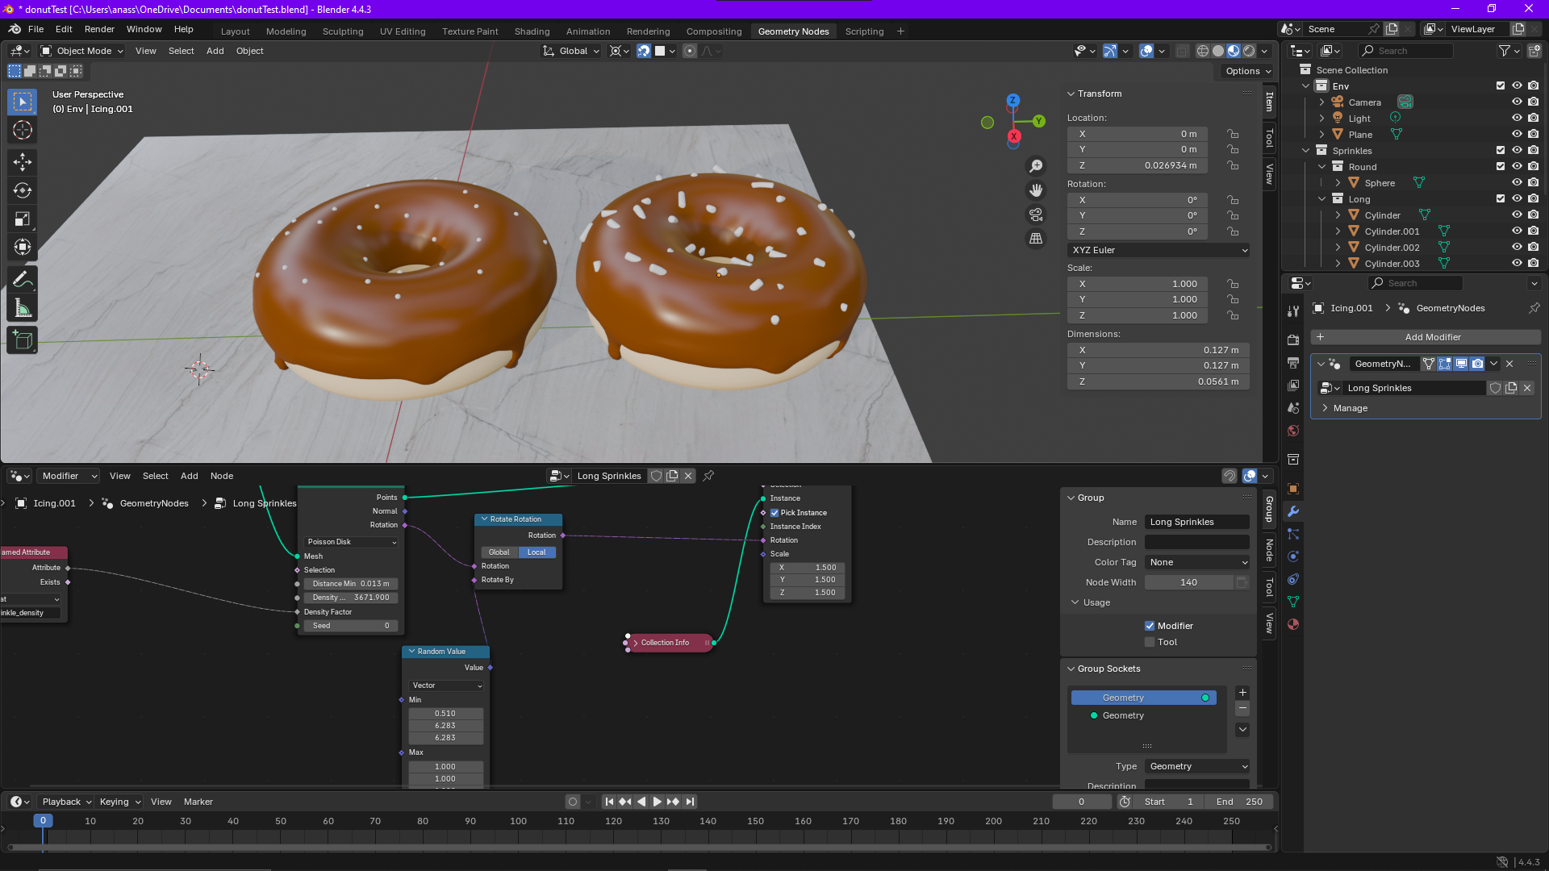Open viewport Options button
Image resolution: width=1549 pixels, height=871 pixels.
1247,71
